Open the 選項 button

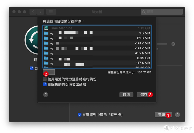162,115
